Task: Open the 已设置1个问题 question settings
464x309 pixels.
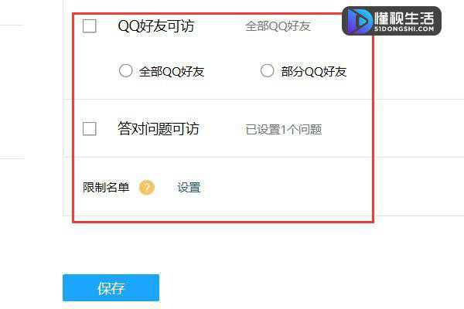Action: 284,130
